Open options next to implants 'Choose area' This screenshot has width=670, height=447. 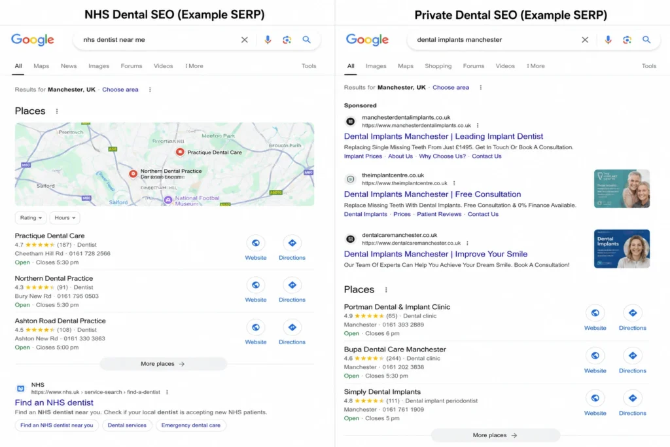pos(481,88)
